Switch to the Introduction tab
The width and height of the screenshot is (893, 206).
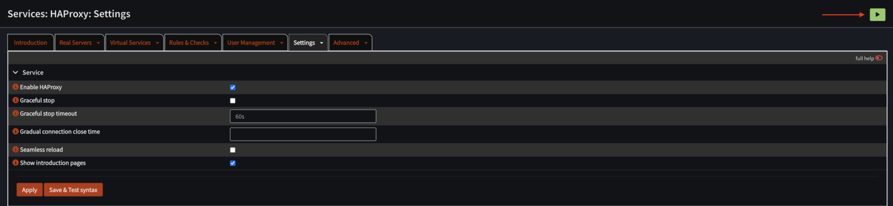coord(31,43)
